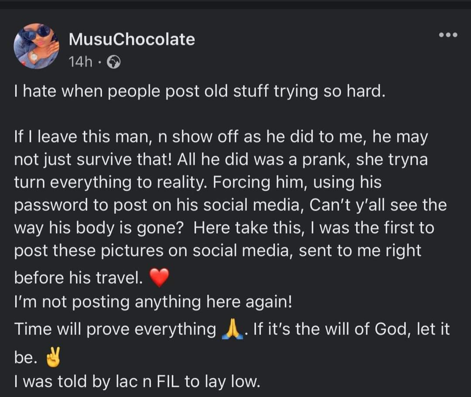The width and height of the screenshot is (471, 397).
Task: Open MusuChocolate's profile picture
Action: tap(37, 46)
